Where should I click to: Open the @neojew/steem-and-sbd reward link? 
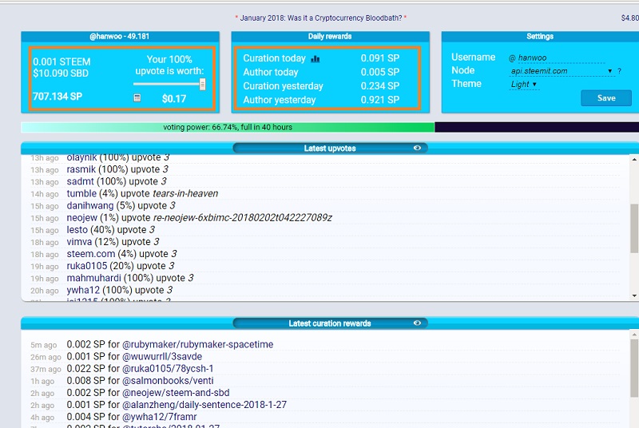pyautogui.click(x=176, y=393)
